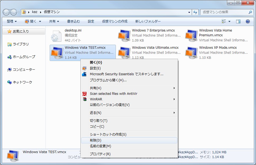
Task: Close the Explorer window
Action: pos(248,3)
